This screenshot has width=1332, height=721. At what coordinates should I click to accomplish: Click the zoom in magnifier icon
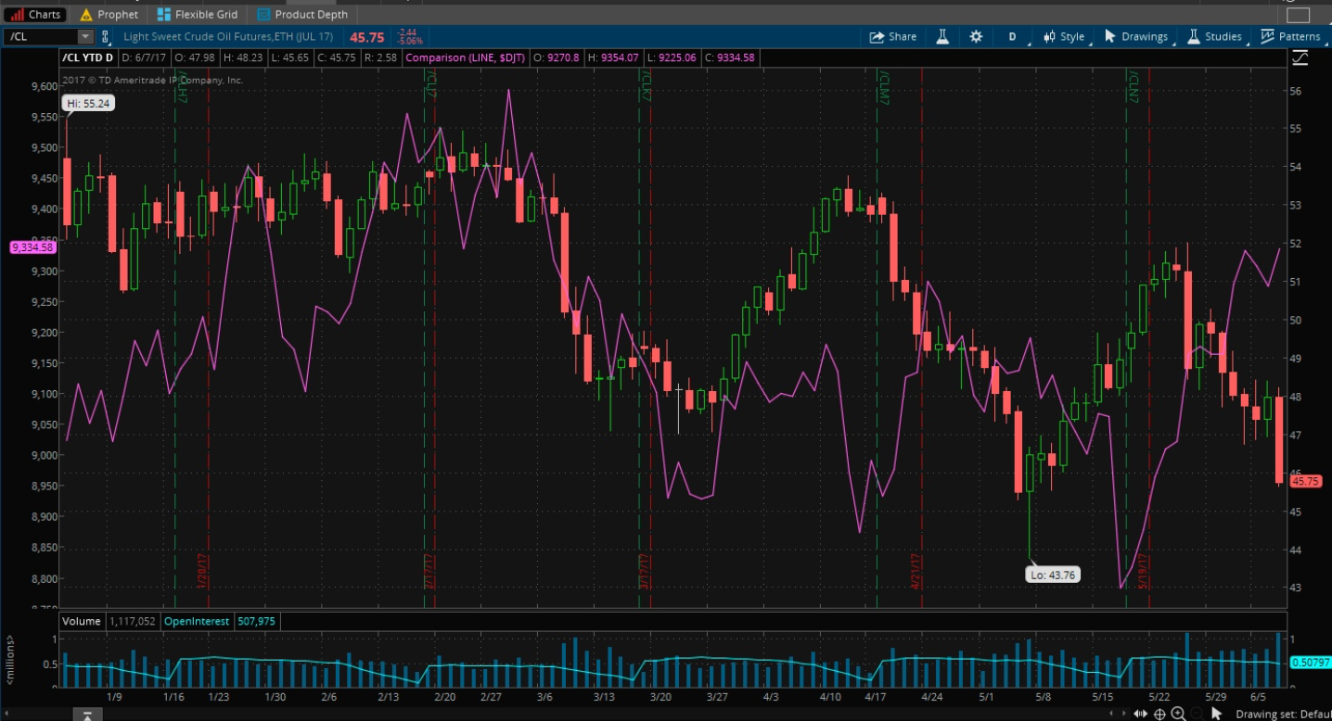pyautogui.click(x=1178, y=714)
